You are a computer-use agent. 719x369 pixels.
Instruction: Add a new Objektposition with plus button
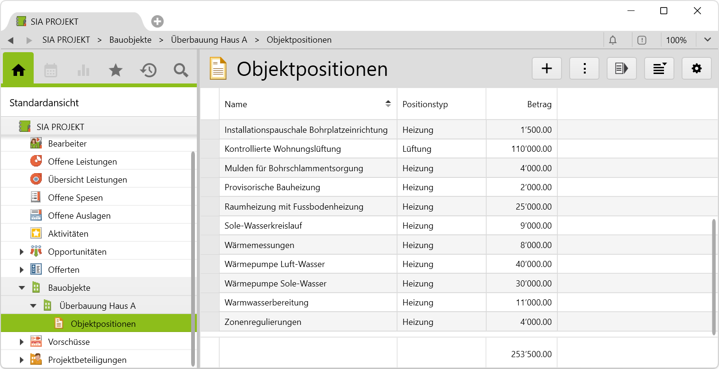point(547,69)
